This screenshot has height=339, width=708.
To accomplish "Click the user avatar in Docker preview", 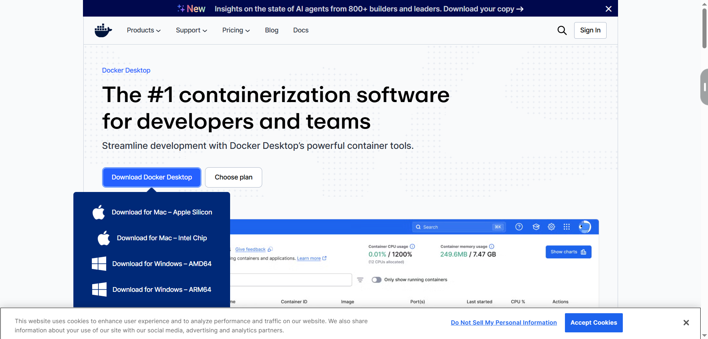I will pyautogui.click(x=585, y=227).
